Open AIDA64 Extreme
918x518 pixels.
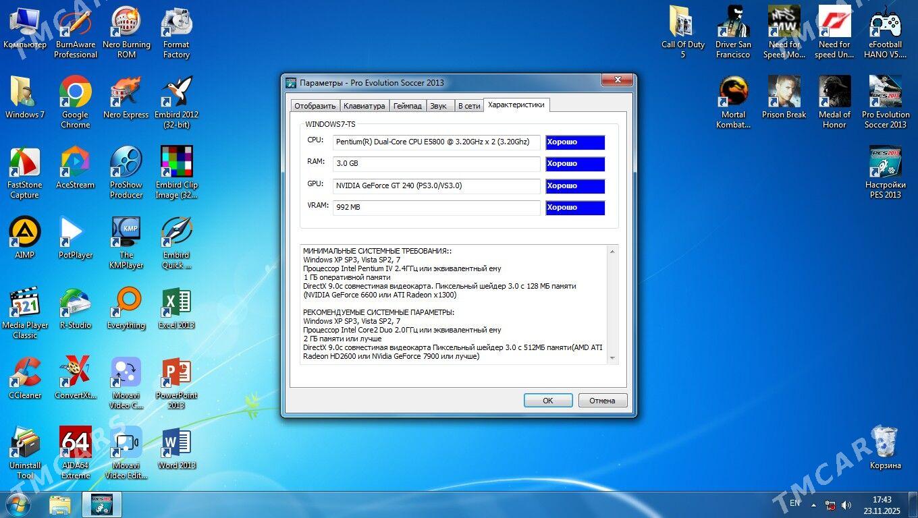pos(75,442)
